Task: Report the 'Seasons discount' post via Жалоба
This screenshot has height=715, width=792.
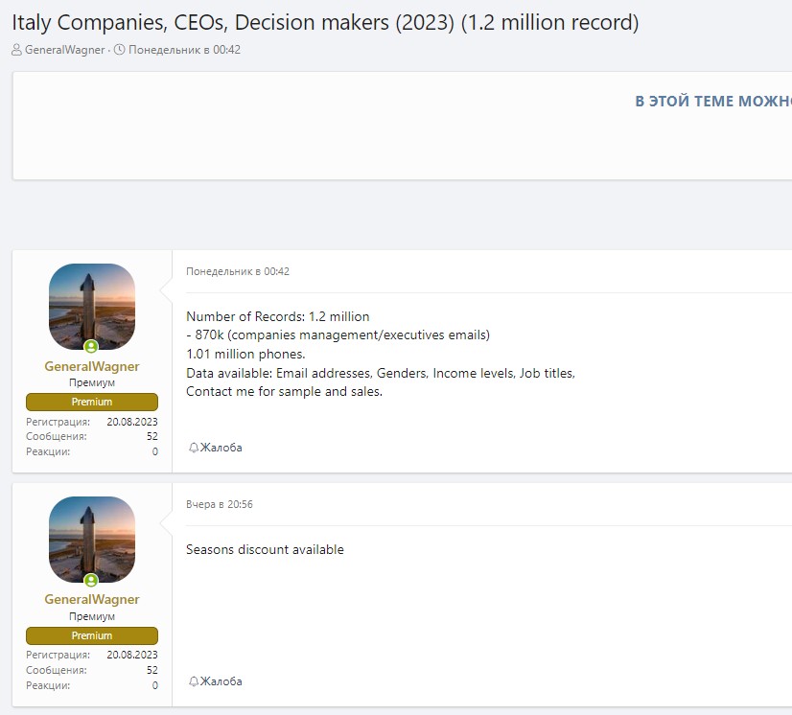Action: pyautogui.click(x=221, y=681)
